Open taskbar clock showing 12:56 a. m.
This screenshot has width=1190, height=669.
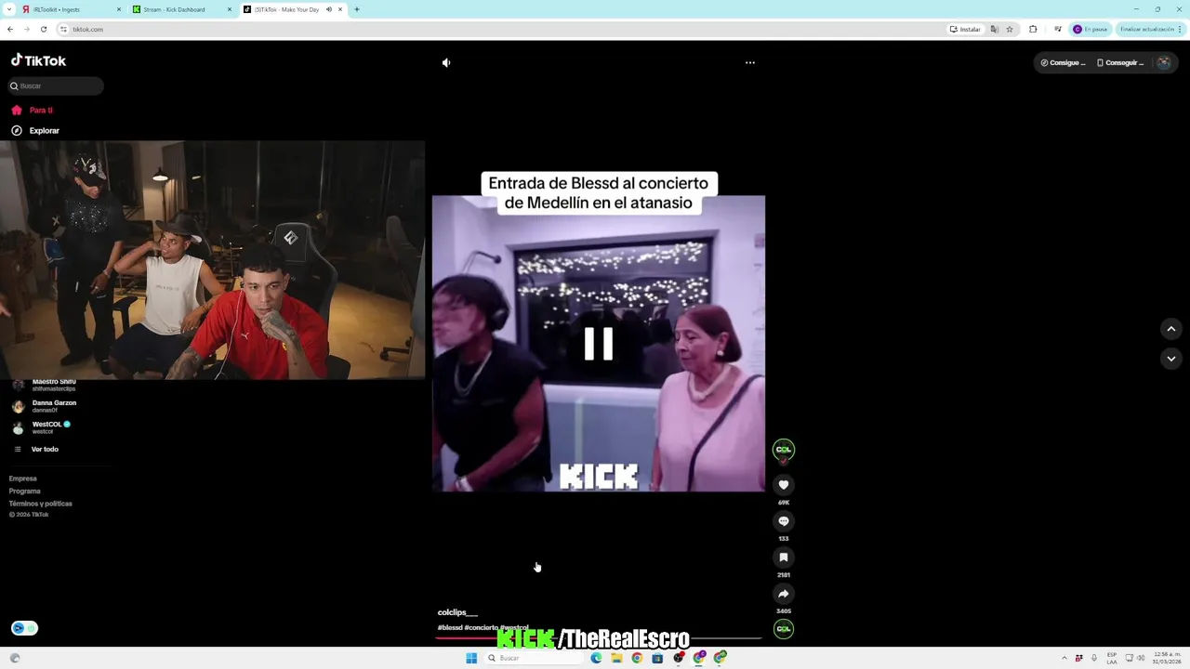tap(1167, 658)
